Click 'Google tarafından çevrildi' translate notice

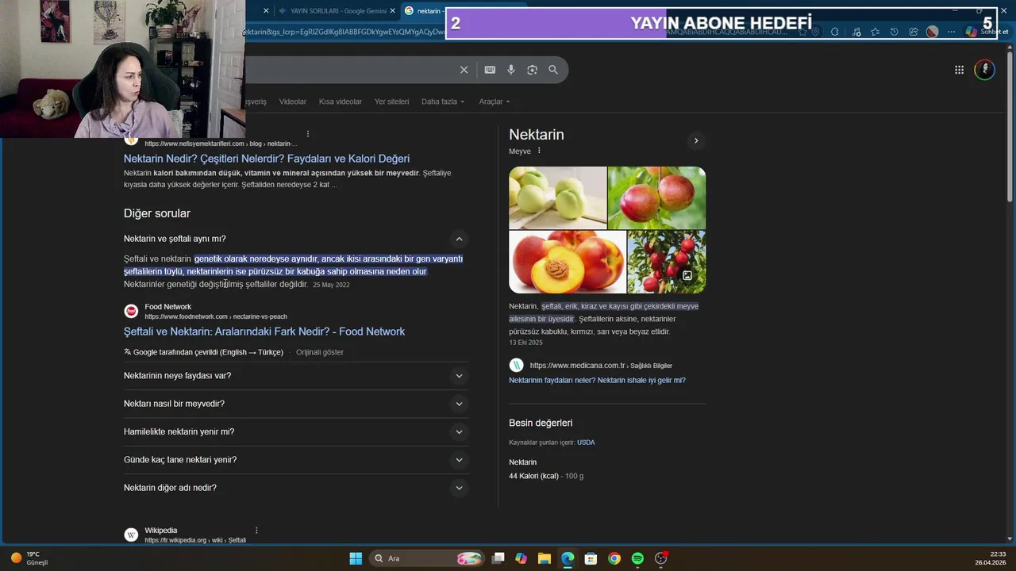pyautogui.click(x=203, y=352)
